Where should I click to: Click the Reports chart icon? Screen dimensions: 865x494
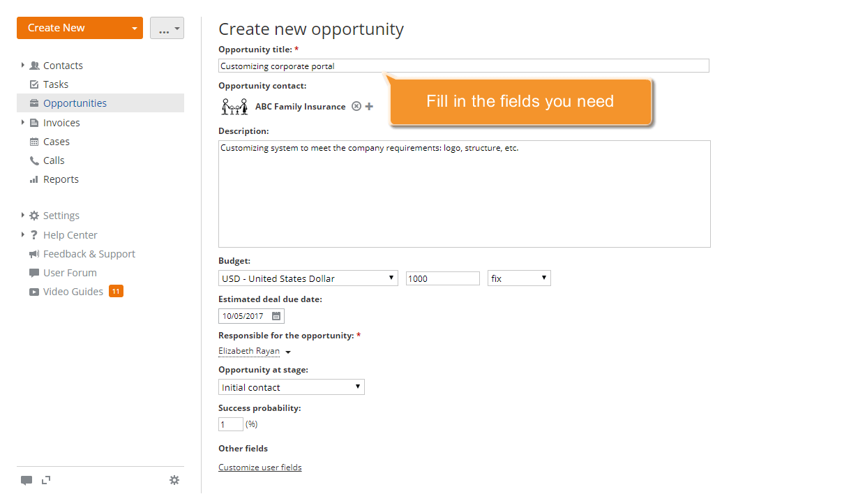coord(34,179)
